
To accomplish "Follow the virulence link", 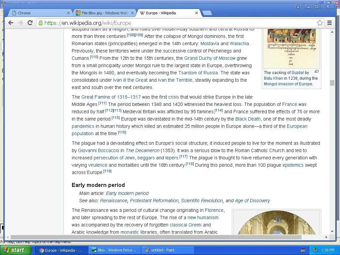I will [x=98, y=165].
